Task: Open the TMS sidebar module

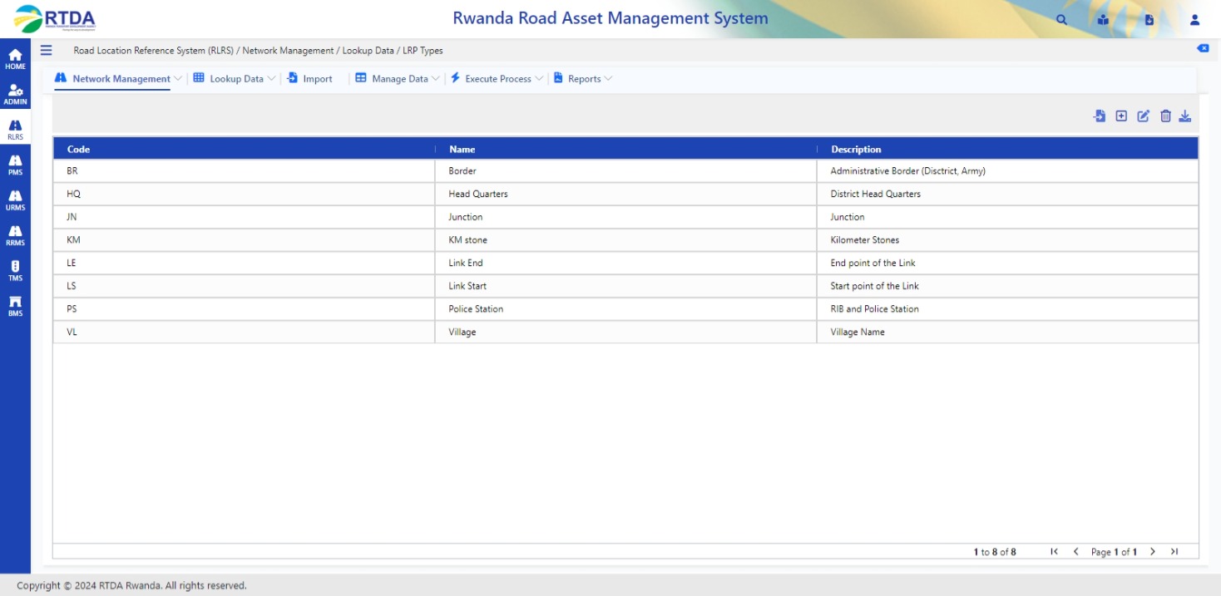Action: pos(15,271)
